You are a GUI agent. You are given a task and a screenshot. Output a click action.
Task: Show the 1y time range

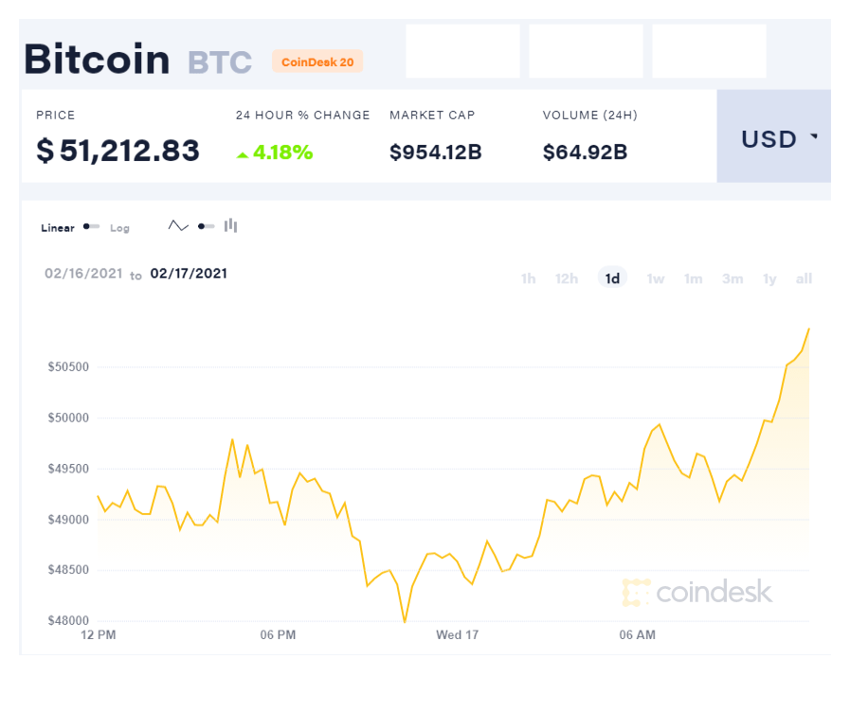point(769,278)
